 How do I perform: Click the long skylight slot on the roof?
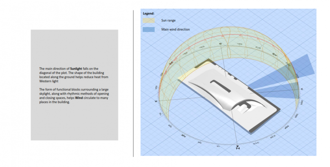pyautogui.click(x=221, y=86)
